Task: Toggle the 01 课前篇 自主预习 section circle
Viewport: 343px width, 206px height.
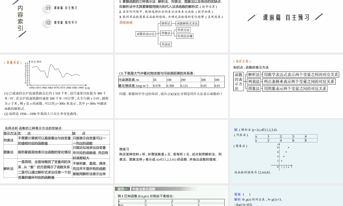Action: pos(47,9)
